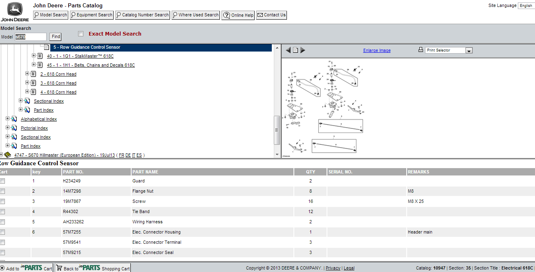Open the Legal link
The height and width of the screenshot is (272, 535).
[349, 268]
